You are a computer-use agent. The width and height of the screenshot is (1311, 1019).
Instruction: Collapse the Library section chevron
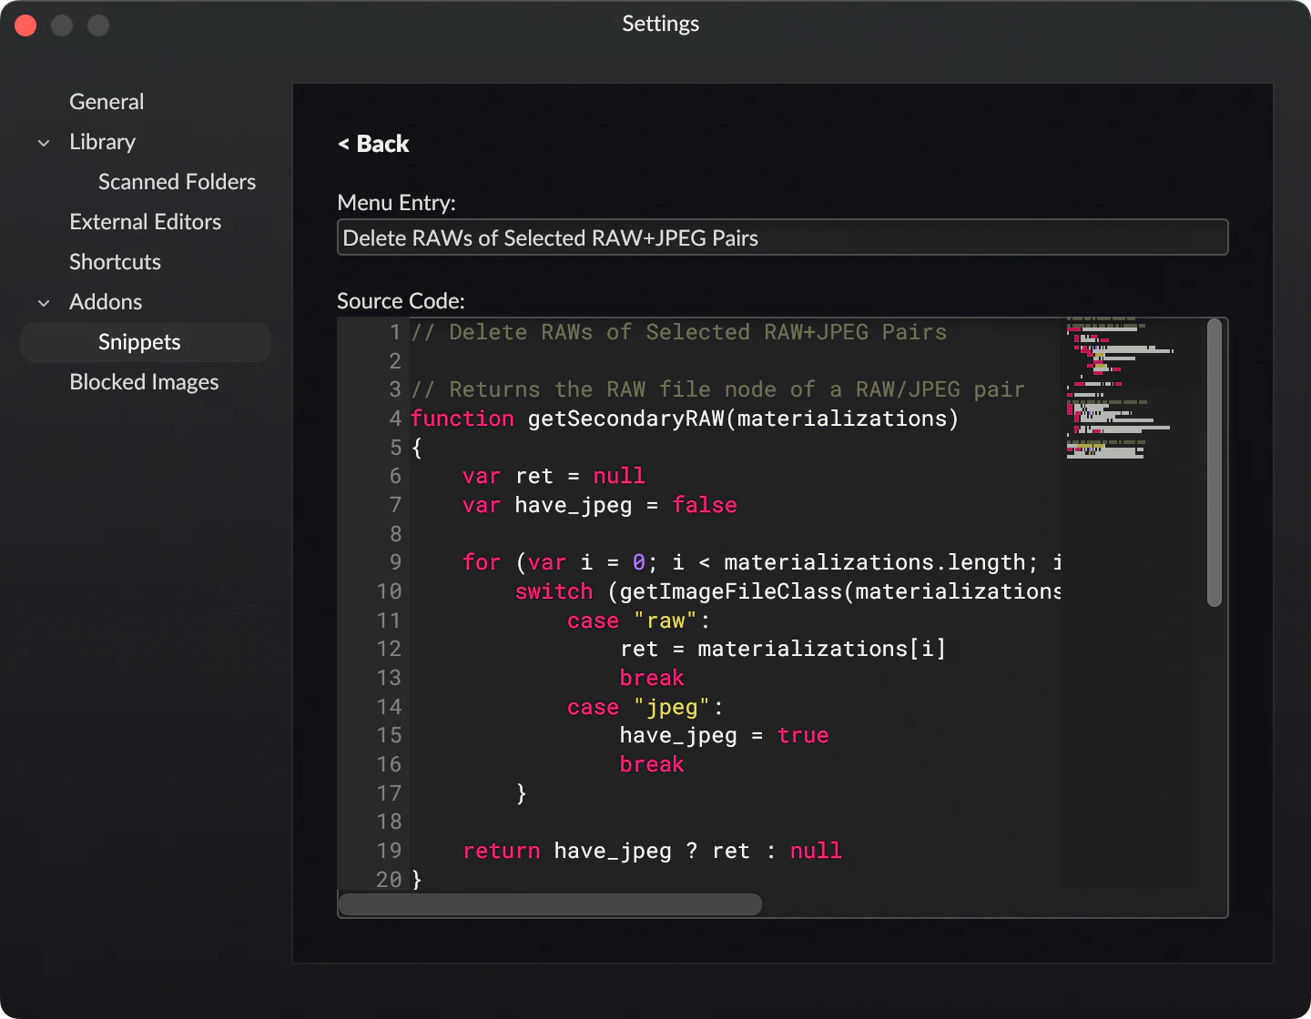[x=44, y=143]
